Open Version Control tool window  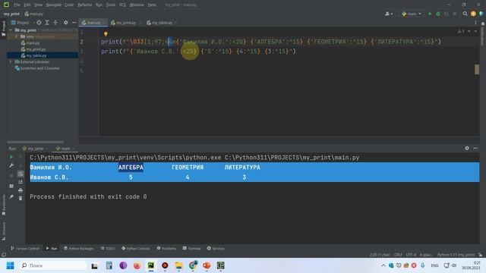click(25, 248)
